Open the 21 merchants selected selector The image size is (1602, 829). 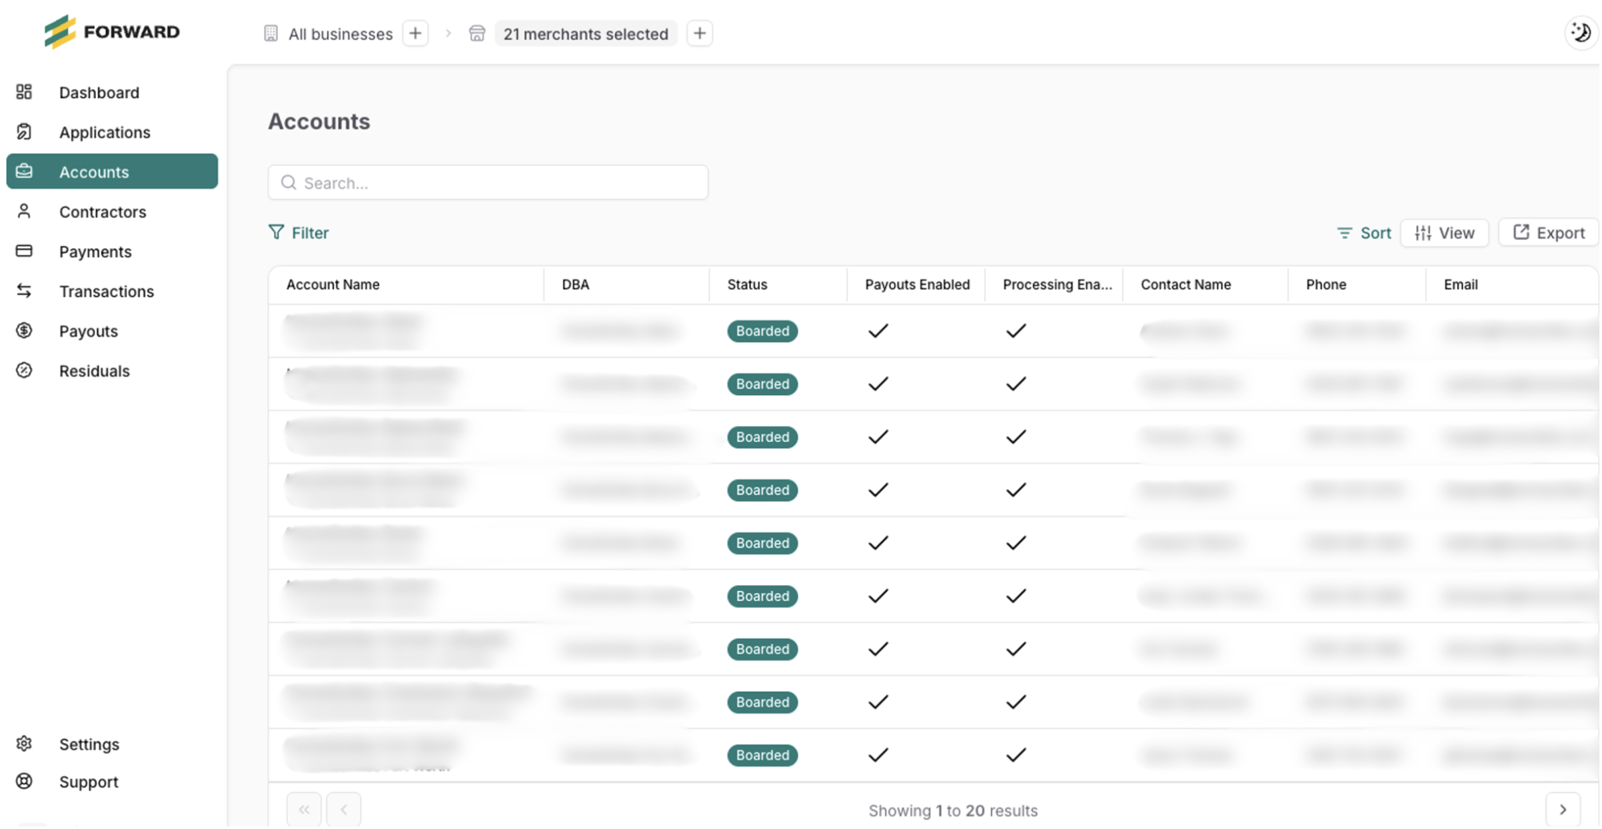(x=585, y=34)
